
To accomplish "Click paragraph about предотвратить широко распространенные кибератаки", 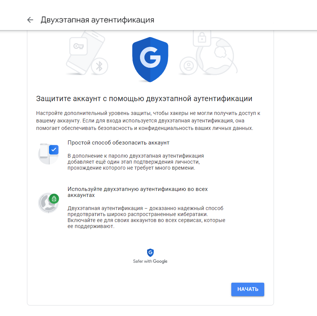I will pos(146,217).
